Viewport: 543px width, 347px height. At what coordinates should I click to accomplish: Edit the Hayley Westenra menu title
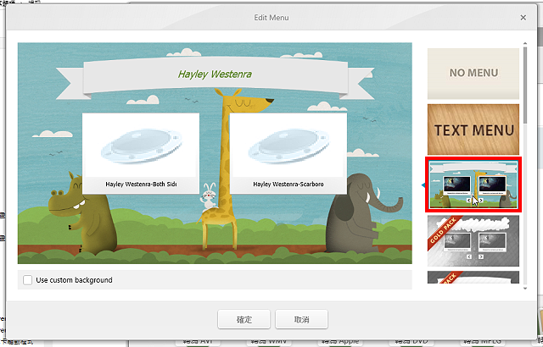tap(215, 74)
